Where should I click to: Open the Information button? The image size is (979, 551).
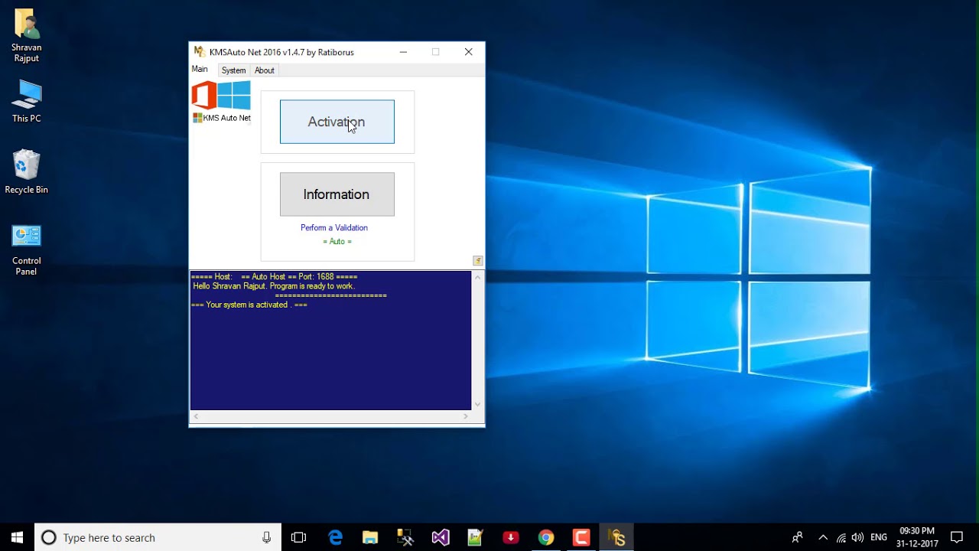pyautogui.click(x=337, y=194)
